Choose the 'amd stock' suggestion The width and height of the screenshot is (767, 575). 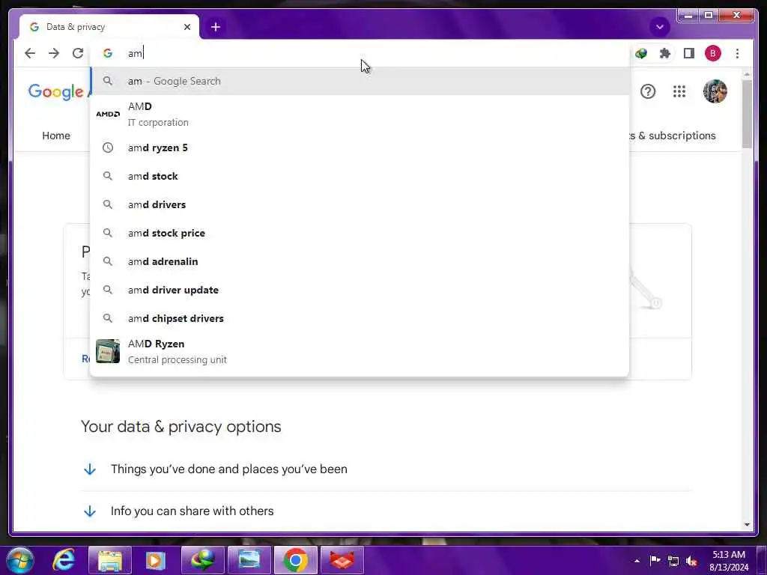point(360,176)
